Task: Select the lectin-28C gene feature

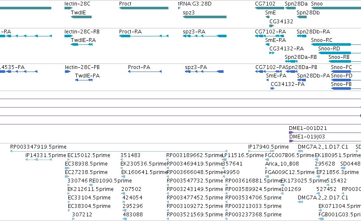Action: [69, 8]
